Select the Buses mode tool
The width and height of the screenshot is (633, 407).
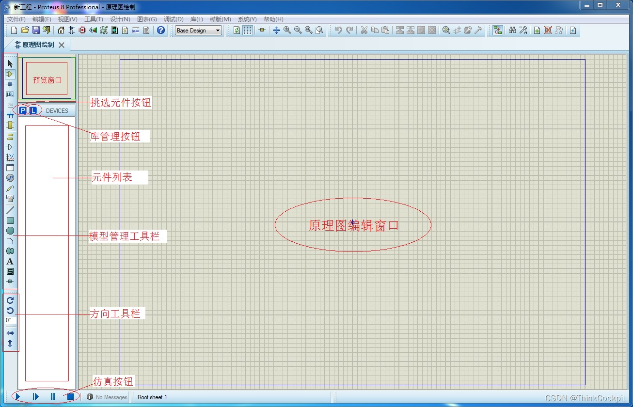pos(10,115)
